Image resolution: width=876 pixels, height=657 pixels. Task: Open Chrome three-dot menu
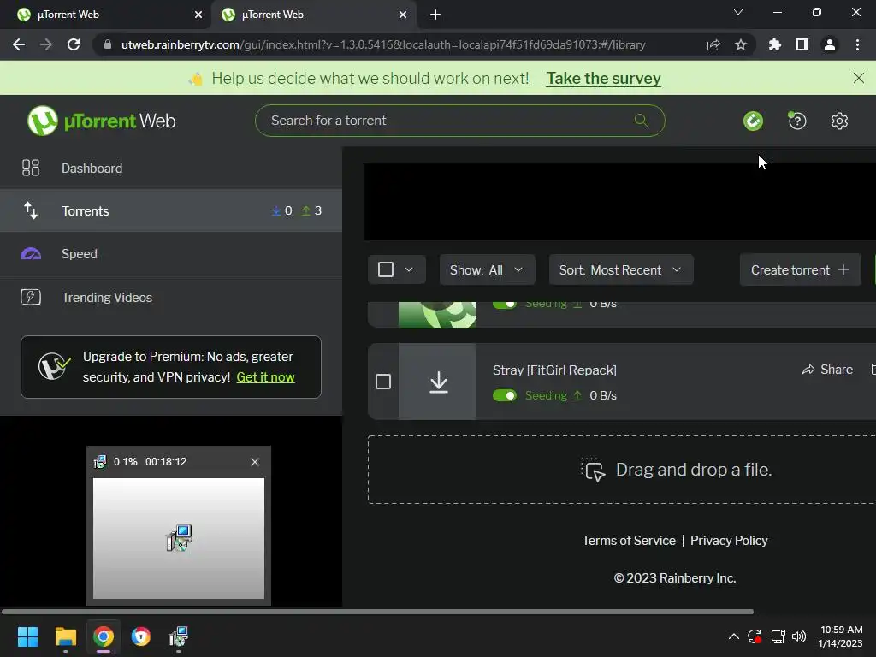coord(857,44)
